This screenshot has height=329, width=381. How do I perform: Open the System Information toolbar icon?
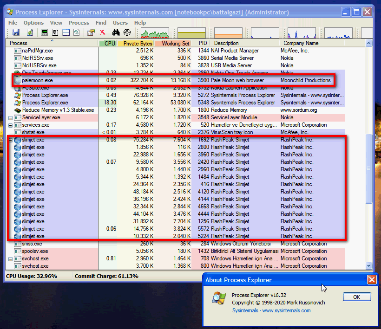[x=45, y=32]
